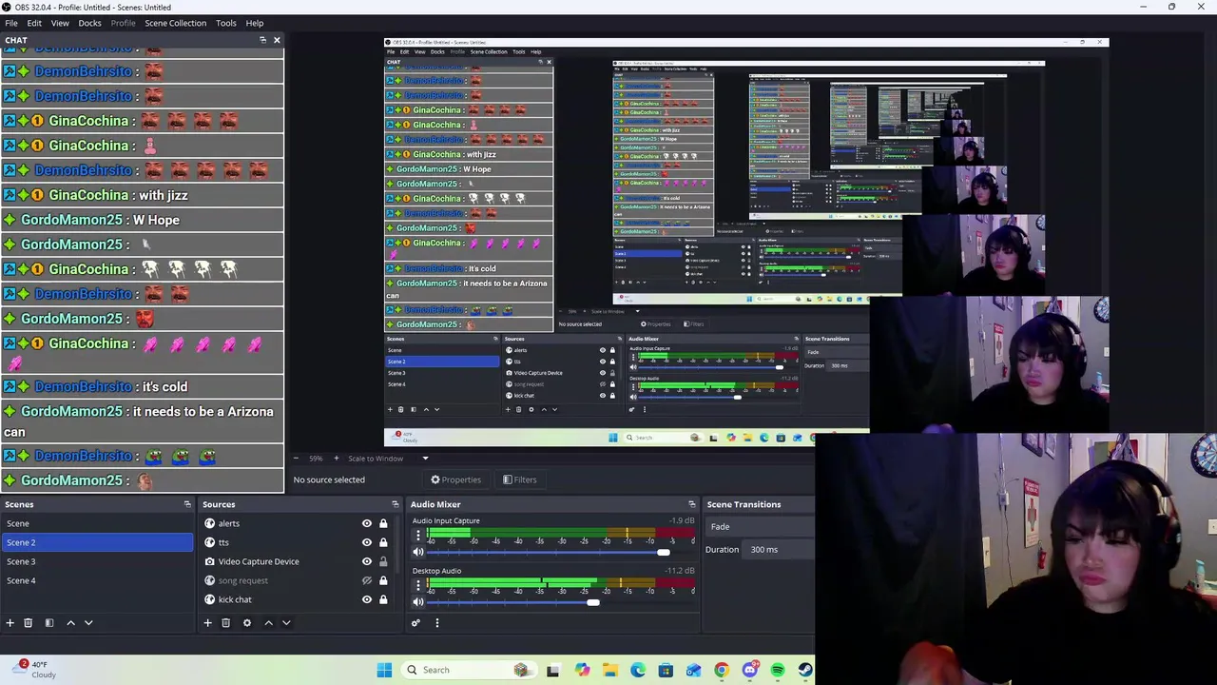Toggle visibility of kick chat source
Image resolution: width=1217 pixels, height=685 pixels.
tap(367, 599)
